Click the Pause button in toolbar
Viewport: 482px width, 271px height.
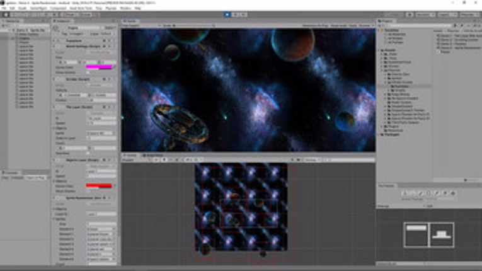pos(235,14)
